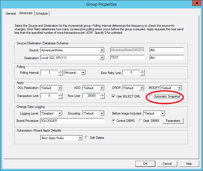Open the Schedule tab
This screenshot has width=203, height=171.
click(42, 14)
